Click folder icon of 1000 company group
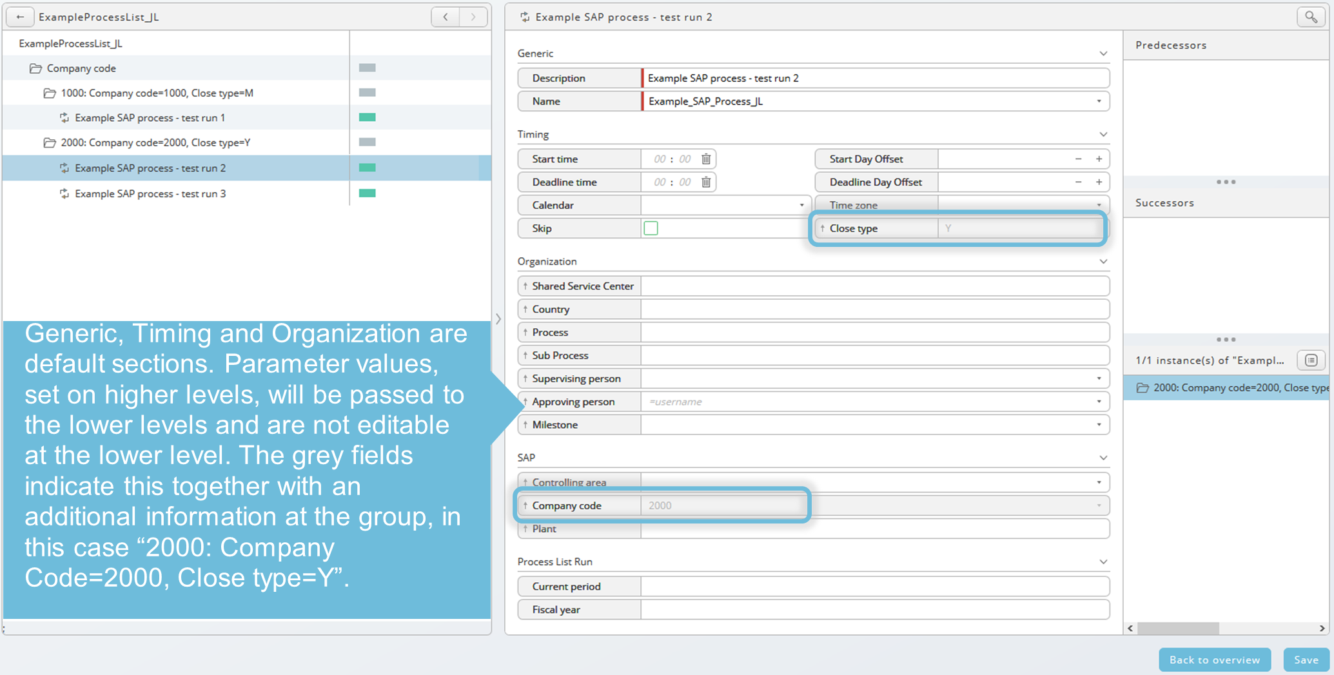The width and height of the screenshot is (1334, 675). [49, 93]
